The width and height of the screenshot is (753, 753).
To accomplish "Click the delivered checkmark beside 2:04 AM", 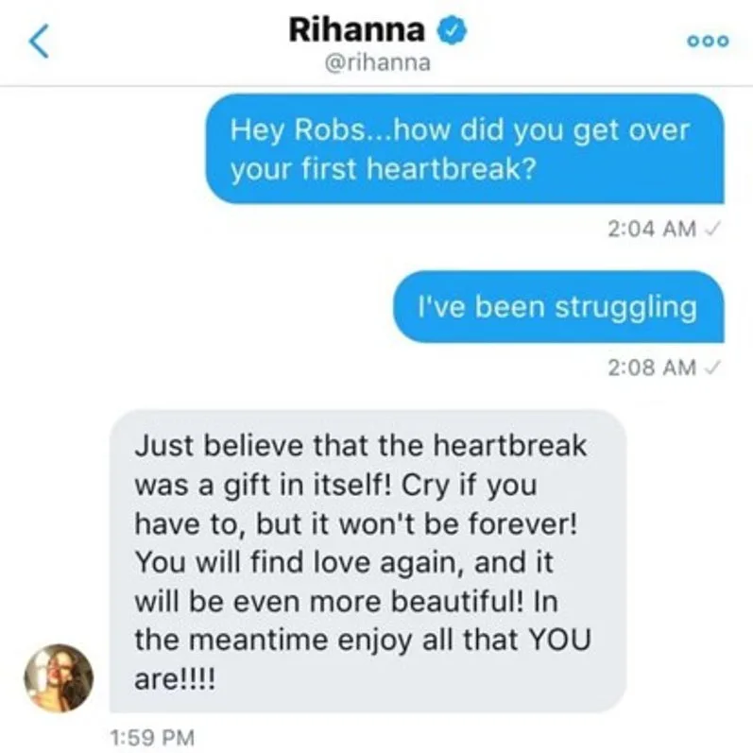I will [711, 229].
